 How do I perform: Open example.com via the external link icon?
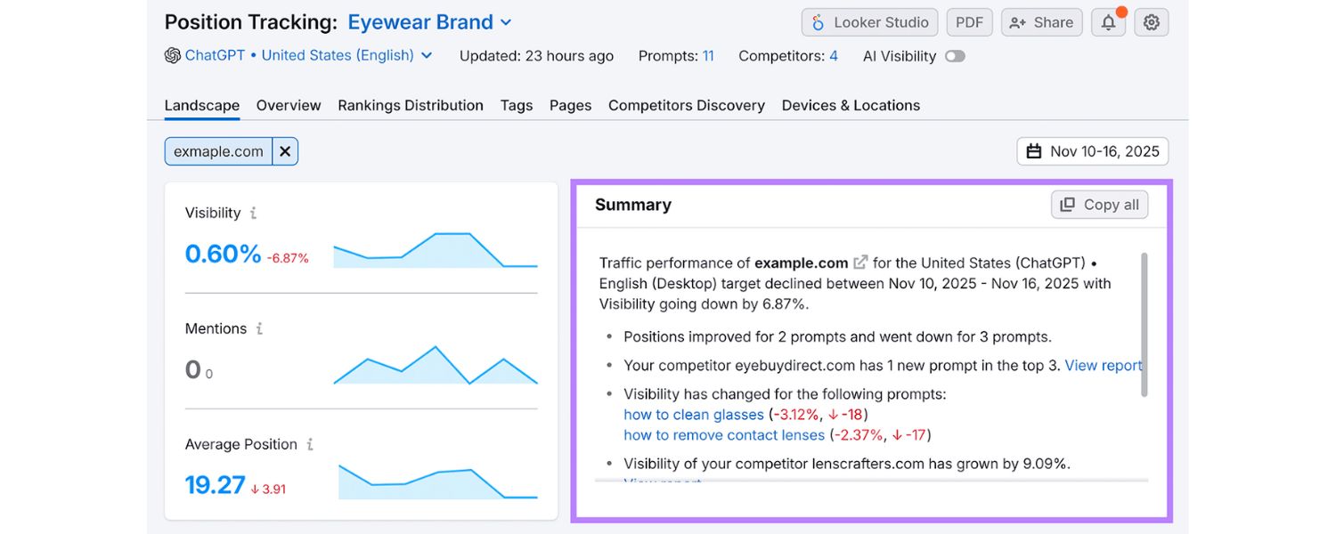tap(859, 262)
